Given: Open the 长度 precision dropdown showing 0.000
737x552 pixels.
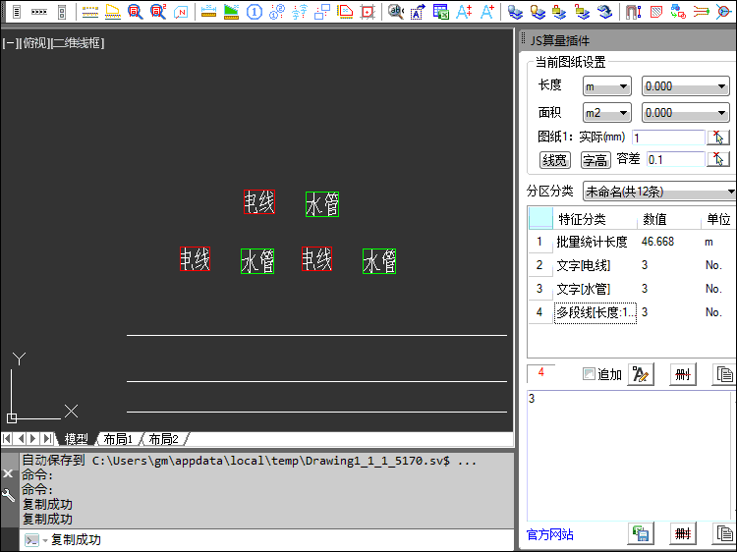Looking at the screenshot, I should click(685, 86).
